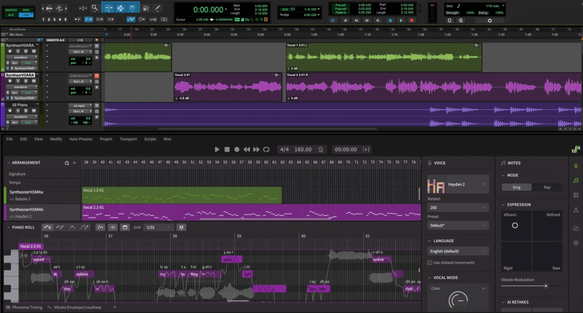Select the pointer tool in the Piano Roll toolbar
The image size is (583, 313).
tap(47, 227)
